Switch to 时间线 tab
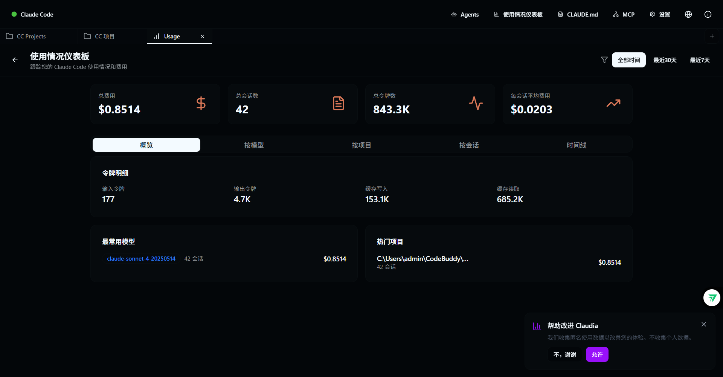Image resolution: width=723 pixels, height=377 pixels. pos(577,145)
